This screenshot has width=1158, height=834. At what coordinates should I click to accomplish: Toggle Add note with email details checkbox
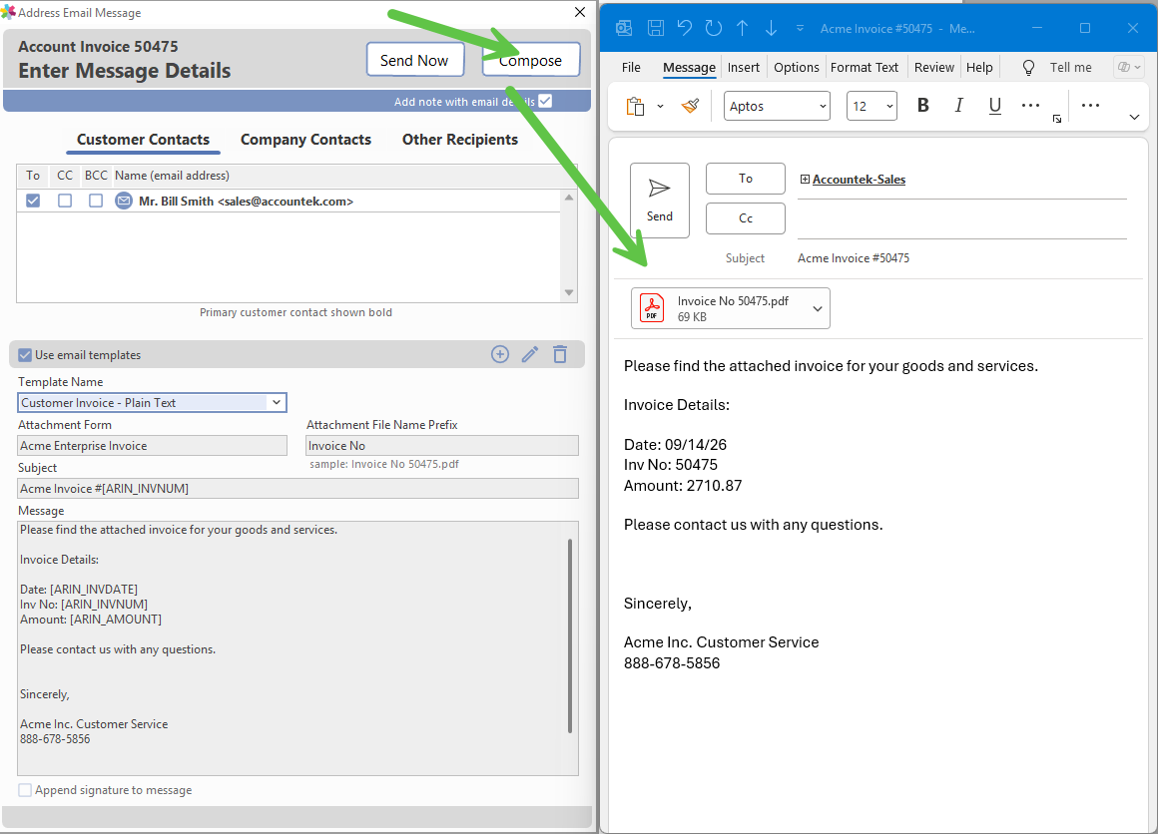point(545,101)
